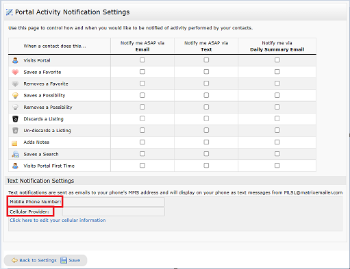Enable Text notification for Visits Portal
The image size is (350, 269).
click(206, 60)
